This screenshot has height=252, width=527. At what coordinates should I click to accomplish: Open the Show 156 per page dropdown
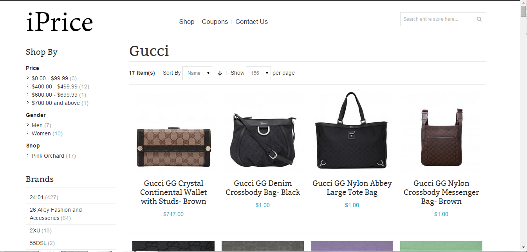click(258, 73)
